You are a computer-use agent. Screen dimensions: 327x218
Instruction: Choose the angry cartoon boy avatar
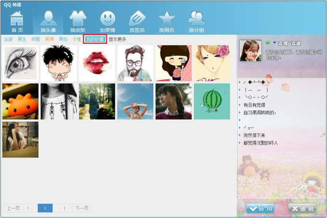59,63
